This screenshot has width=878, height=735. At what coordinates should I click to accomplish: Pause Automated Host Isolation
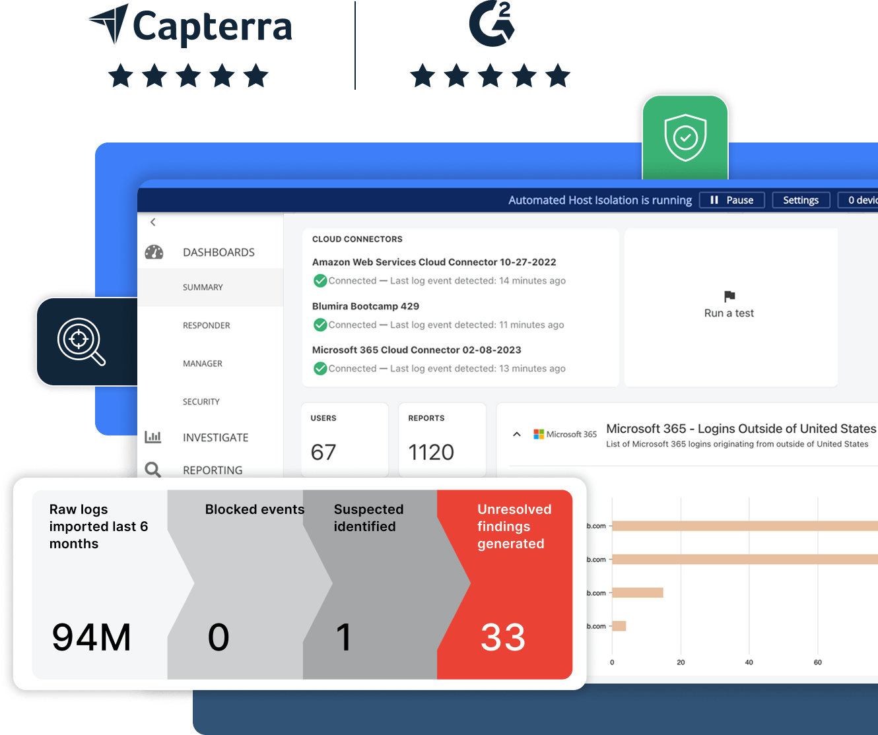(732, 200)
